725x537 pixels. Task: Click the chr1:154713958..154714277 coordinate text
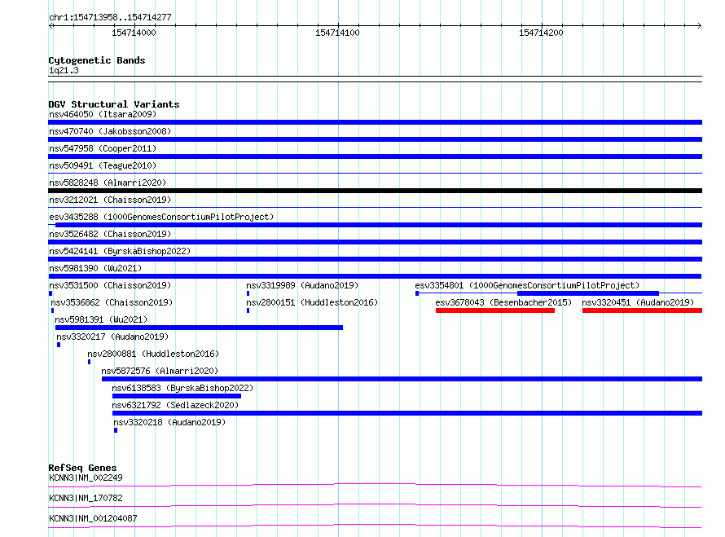coord(110,18)
